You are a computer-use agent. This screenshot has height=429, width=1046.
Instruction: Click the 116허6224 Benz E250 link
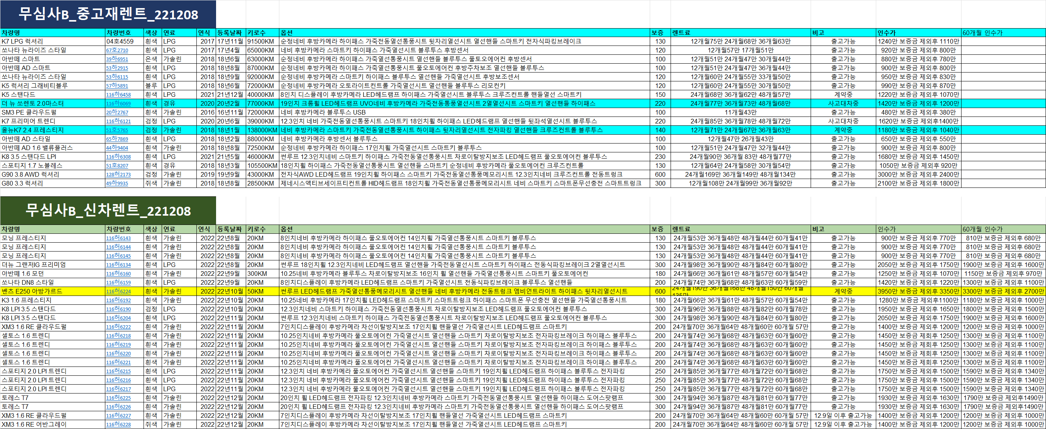(x=118, y=291)
